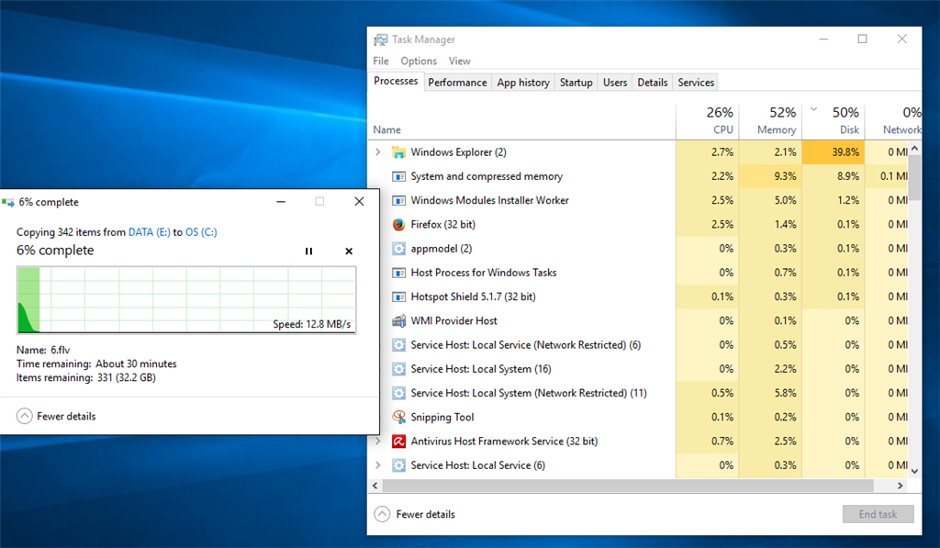Click the 'Speed: 12.8 MB/s' label
Image resolution: width=940 pixels, height=548 pixels.
[x=312, y=324]
